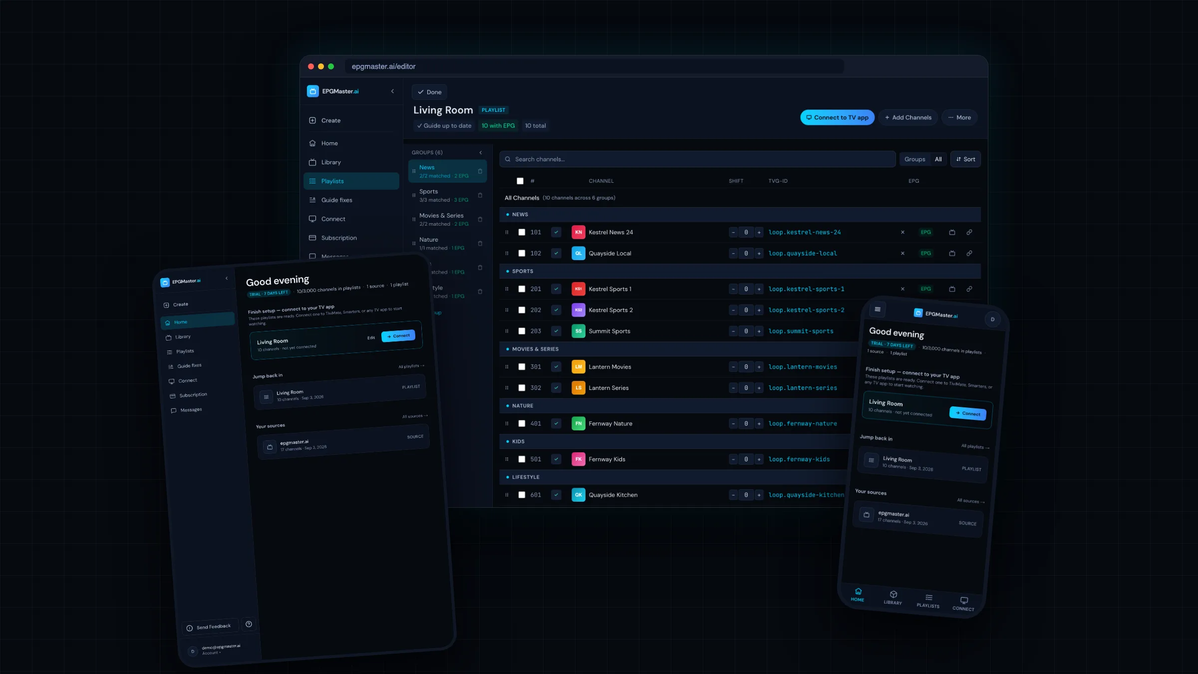Open hamburger menu on phone mockup
Viewport: 1198px width, 674px height.
click(x=878, y=310)
